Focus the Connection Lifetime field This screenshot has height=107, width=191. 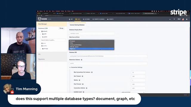pos(138,88)
